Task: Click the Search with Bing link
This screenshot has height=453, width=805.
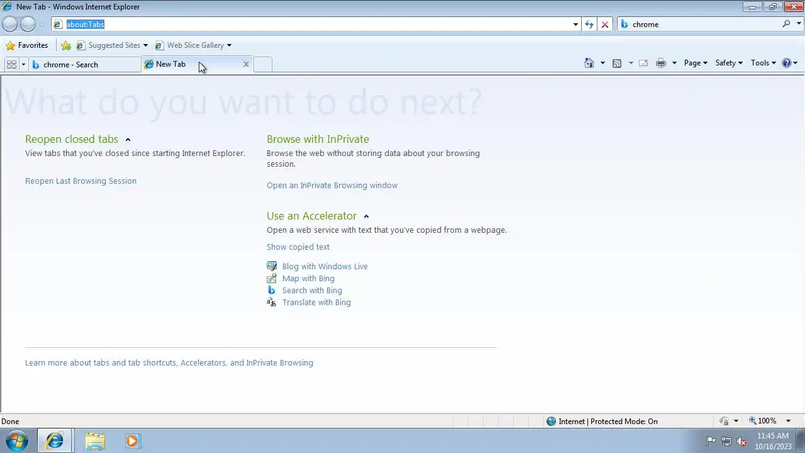Action: click(312, 290)
